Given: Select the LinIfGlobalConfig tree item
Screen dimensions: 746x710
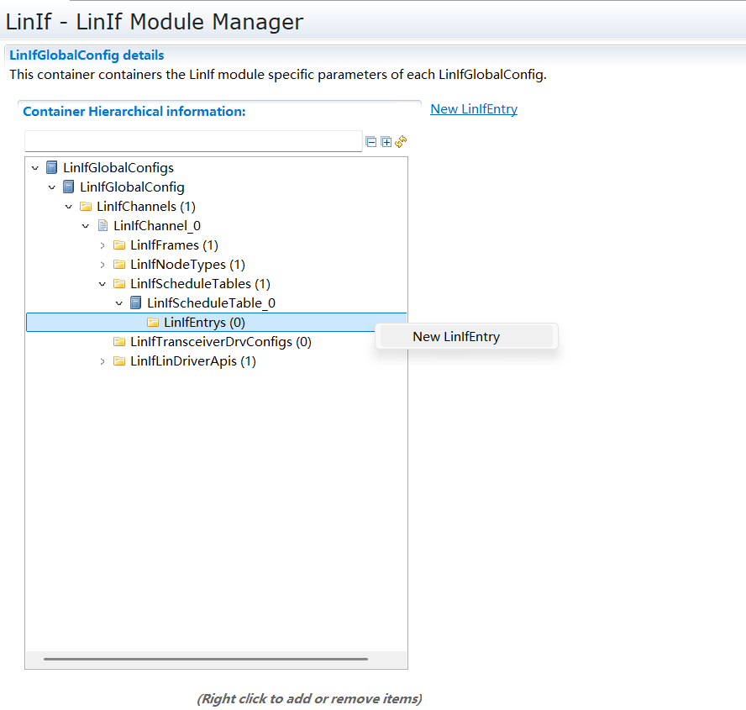Looking at the screenshot, I should coord(132,187).
